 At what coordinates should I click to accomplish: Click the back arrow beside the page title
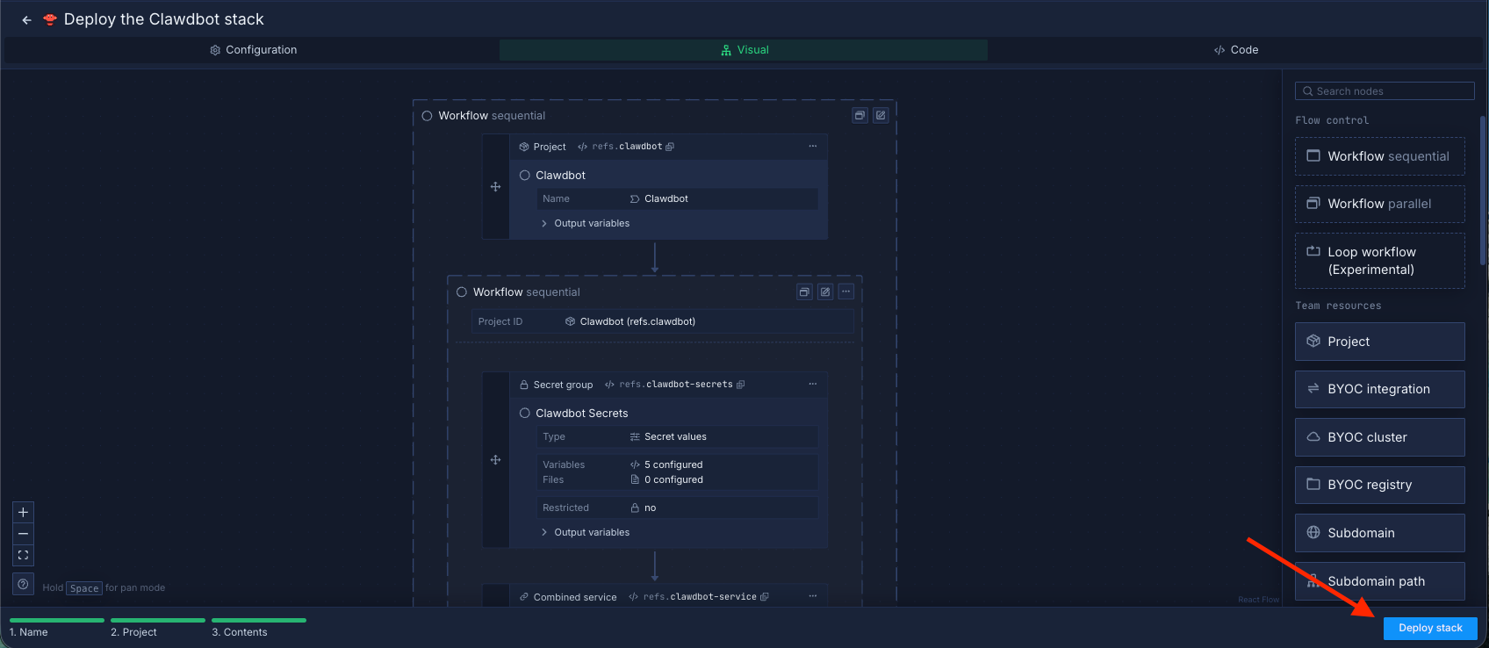click(x=26, y=20)
